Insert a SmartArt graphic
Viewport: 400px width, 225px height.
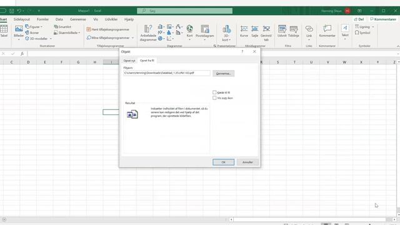pyautogui.click(x=62, y=27)
